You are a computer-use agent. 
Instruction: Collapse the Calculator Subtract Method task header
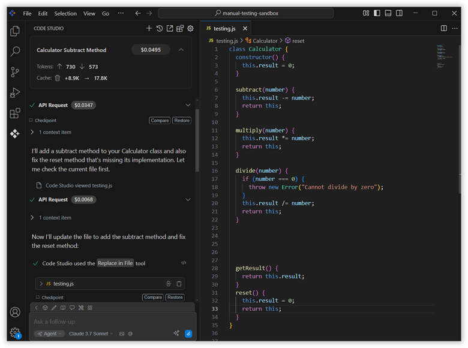click(x=181, y=50)
